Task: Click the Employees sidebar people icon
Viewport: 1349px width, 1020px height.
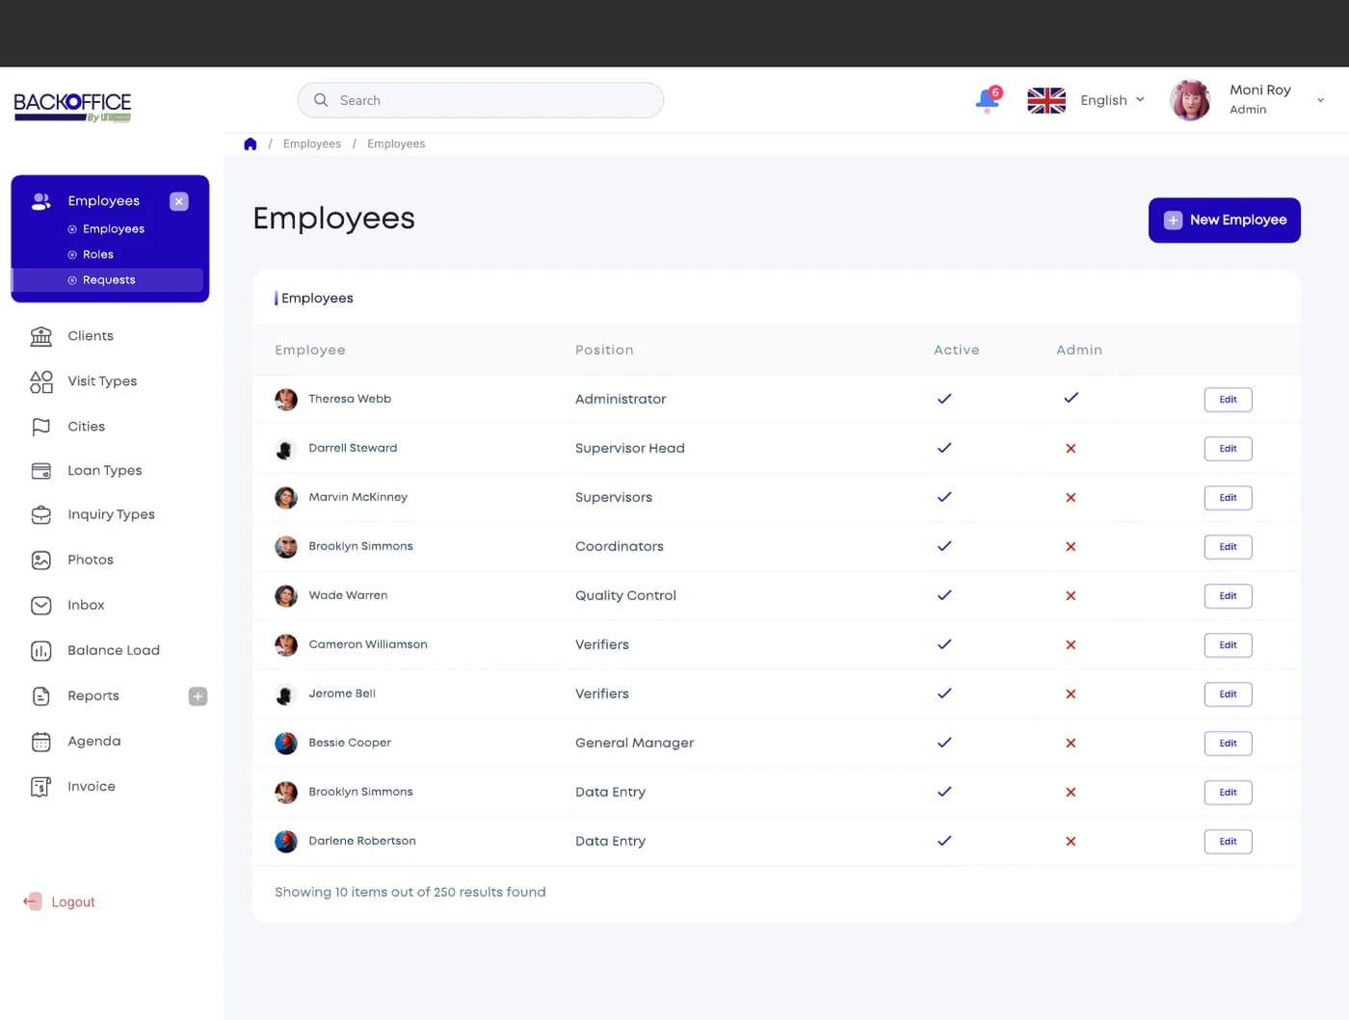Action: [x=40, y=201]
